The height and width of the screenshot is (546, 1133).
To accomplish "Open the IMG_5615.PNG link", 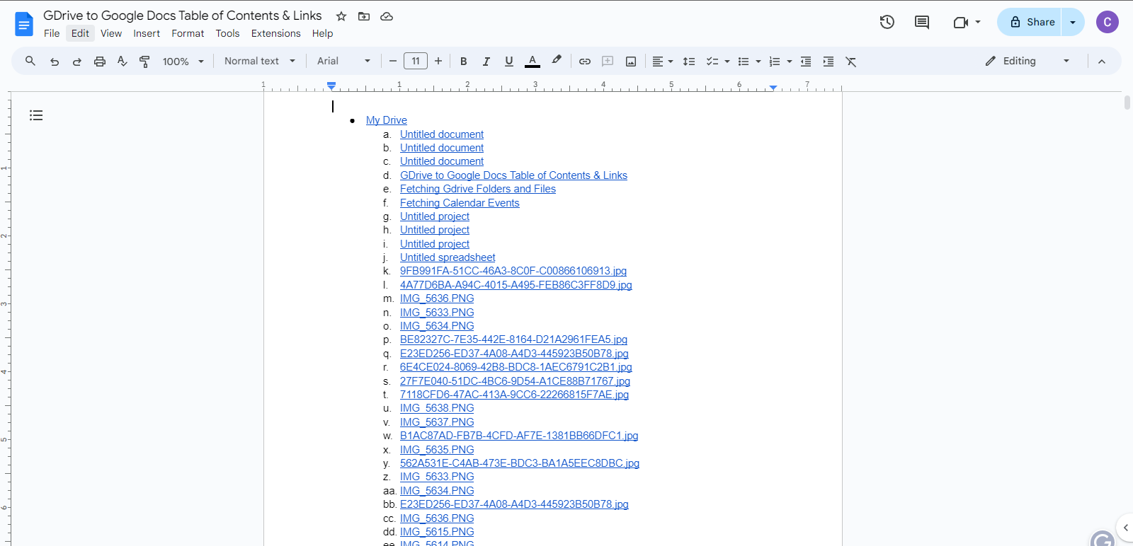I will (x=437, y=532).
